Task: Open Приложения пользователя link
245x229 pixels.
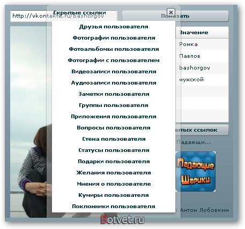Action: click(114, 117)
